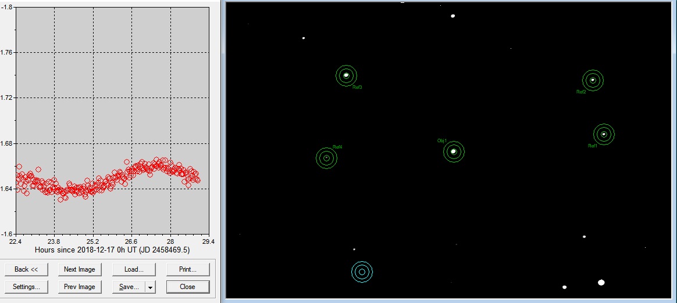Select the Ref1 reference star aperture
This screenshot has width=677, height=303.
pyautogui.click(x=604, y=134)
